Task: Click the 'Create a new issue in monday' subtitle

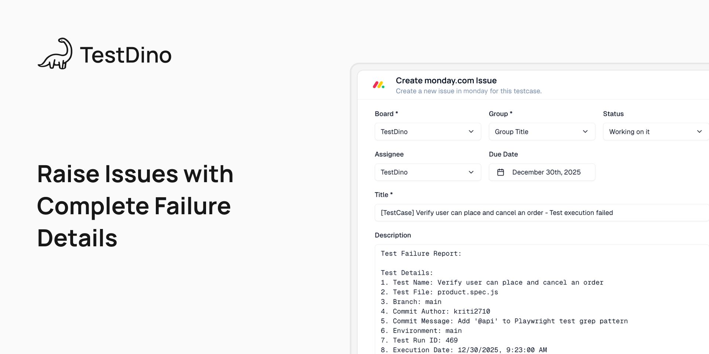Action: [468, 91]
